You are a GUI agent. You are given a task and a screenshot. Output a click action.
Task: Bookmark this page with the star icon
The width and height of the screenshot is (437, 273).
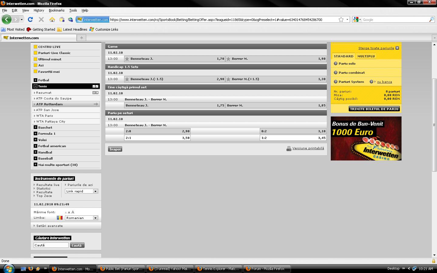[x=341, y=19]
